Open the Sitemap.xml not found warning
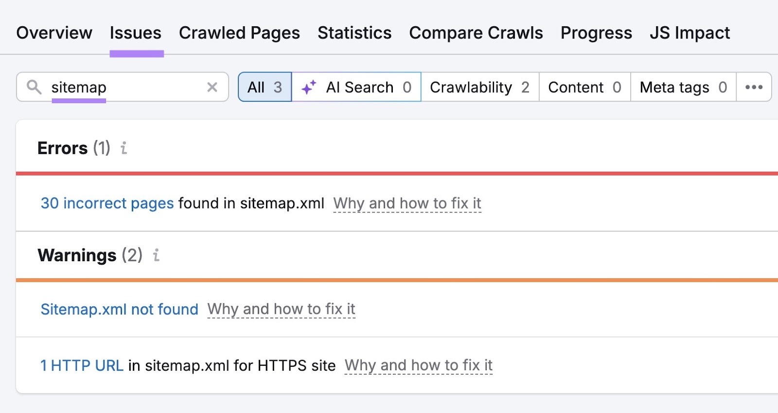Viewport: 778px width, 413px height. click(119, 309)
